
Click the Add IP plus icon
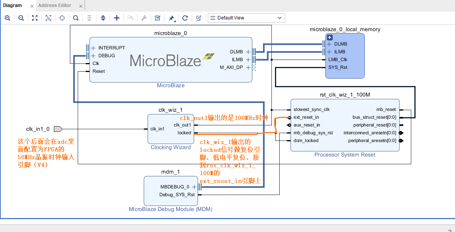click(116, 18)
